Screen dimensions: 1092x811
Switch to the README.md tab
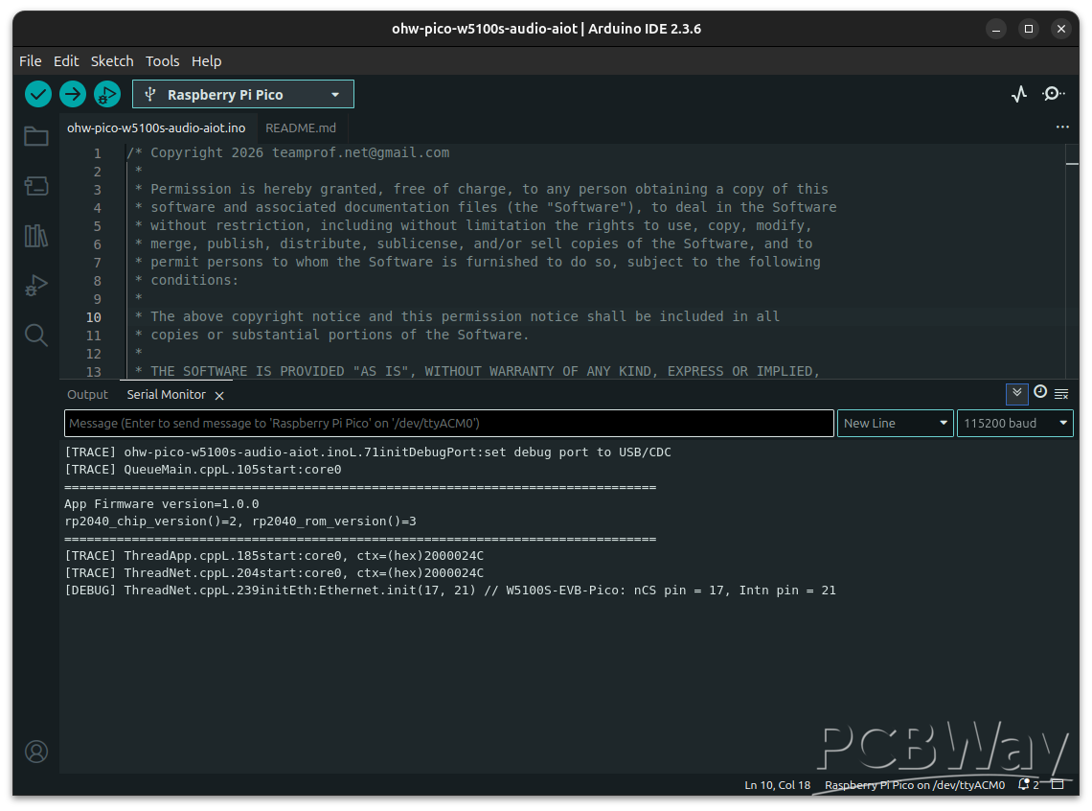click(x=301, y=127)
